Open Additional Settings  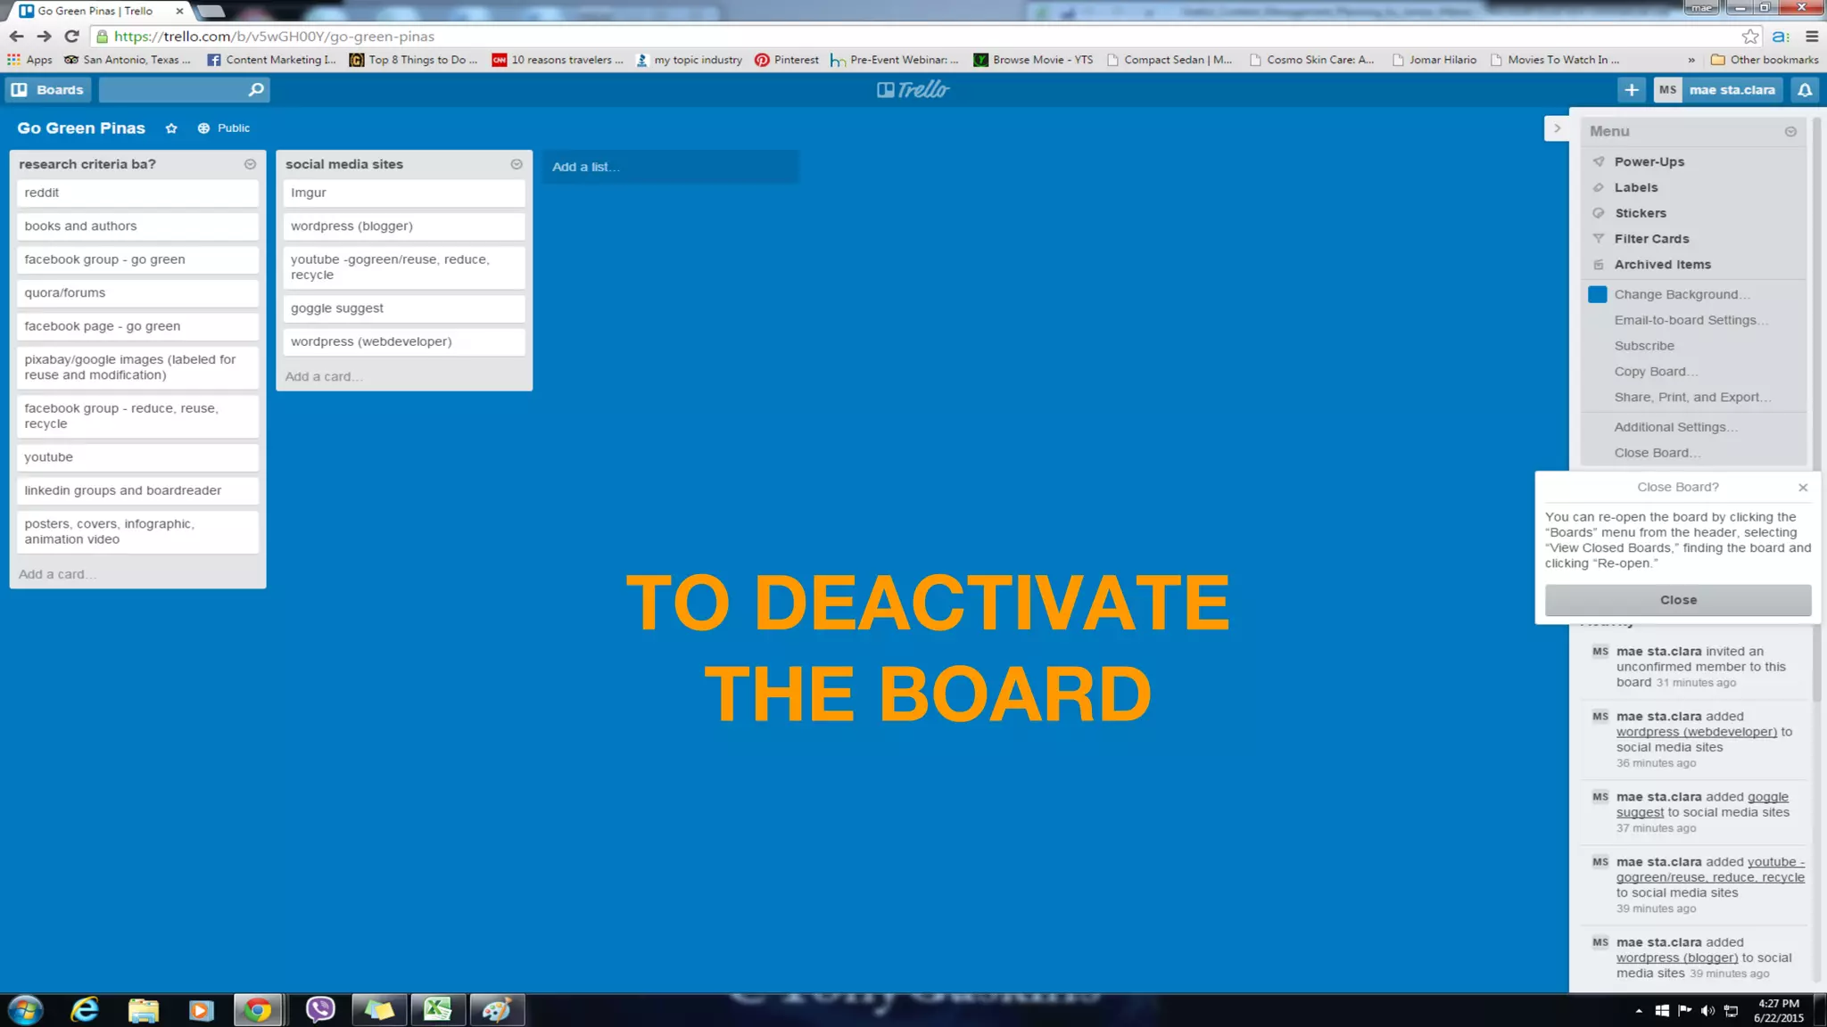1675,427
